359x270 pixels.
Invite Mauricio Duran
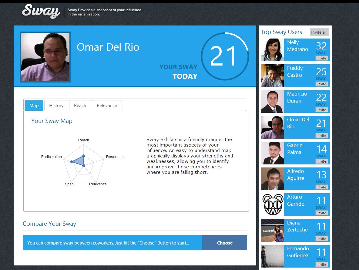(x=321, y=110)
